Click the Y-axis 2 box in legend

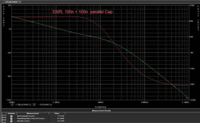(34, 105)
